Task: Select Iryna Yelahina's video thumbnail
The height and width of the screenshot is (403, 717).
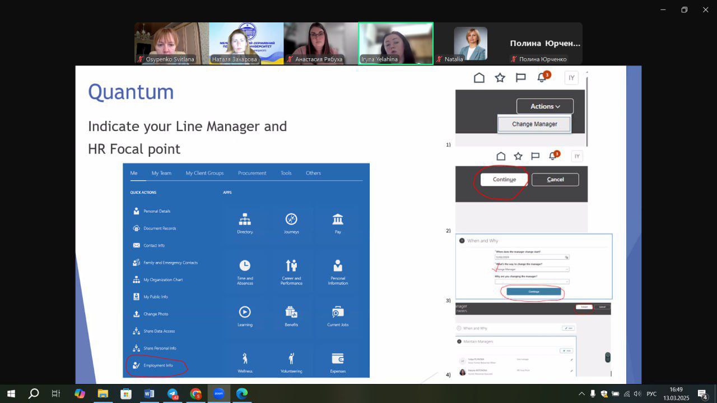Action: (395, 44)
